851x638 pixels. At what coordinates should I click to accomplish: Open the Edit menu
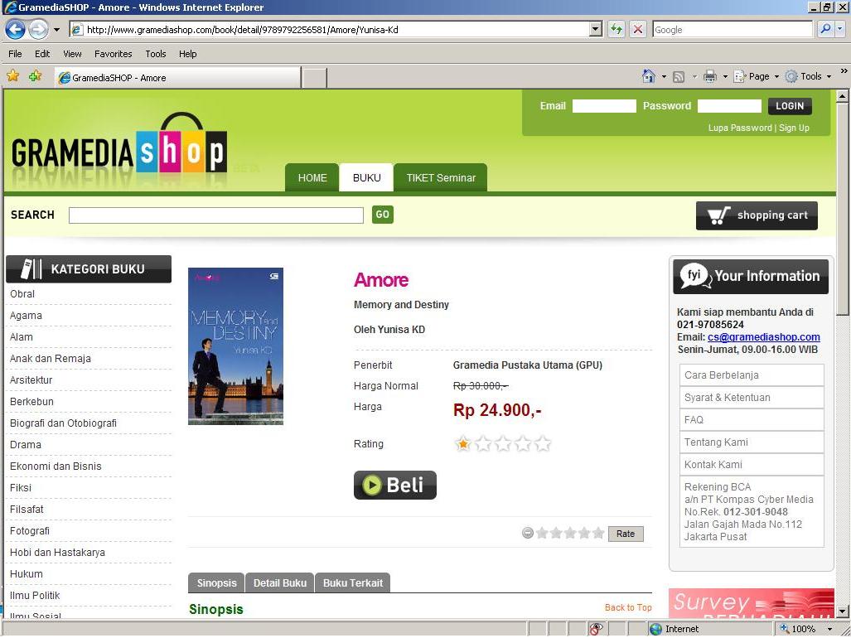point(42,54)
